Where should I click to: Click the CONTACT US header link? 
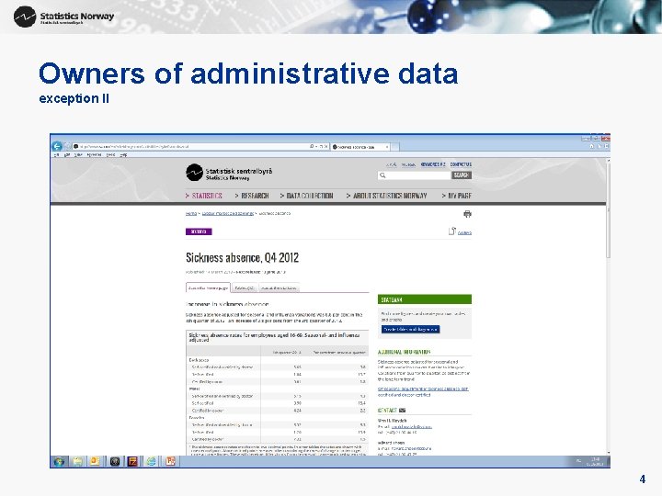click(x=461, y=164)
